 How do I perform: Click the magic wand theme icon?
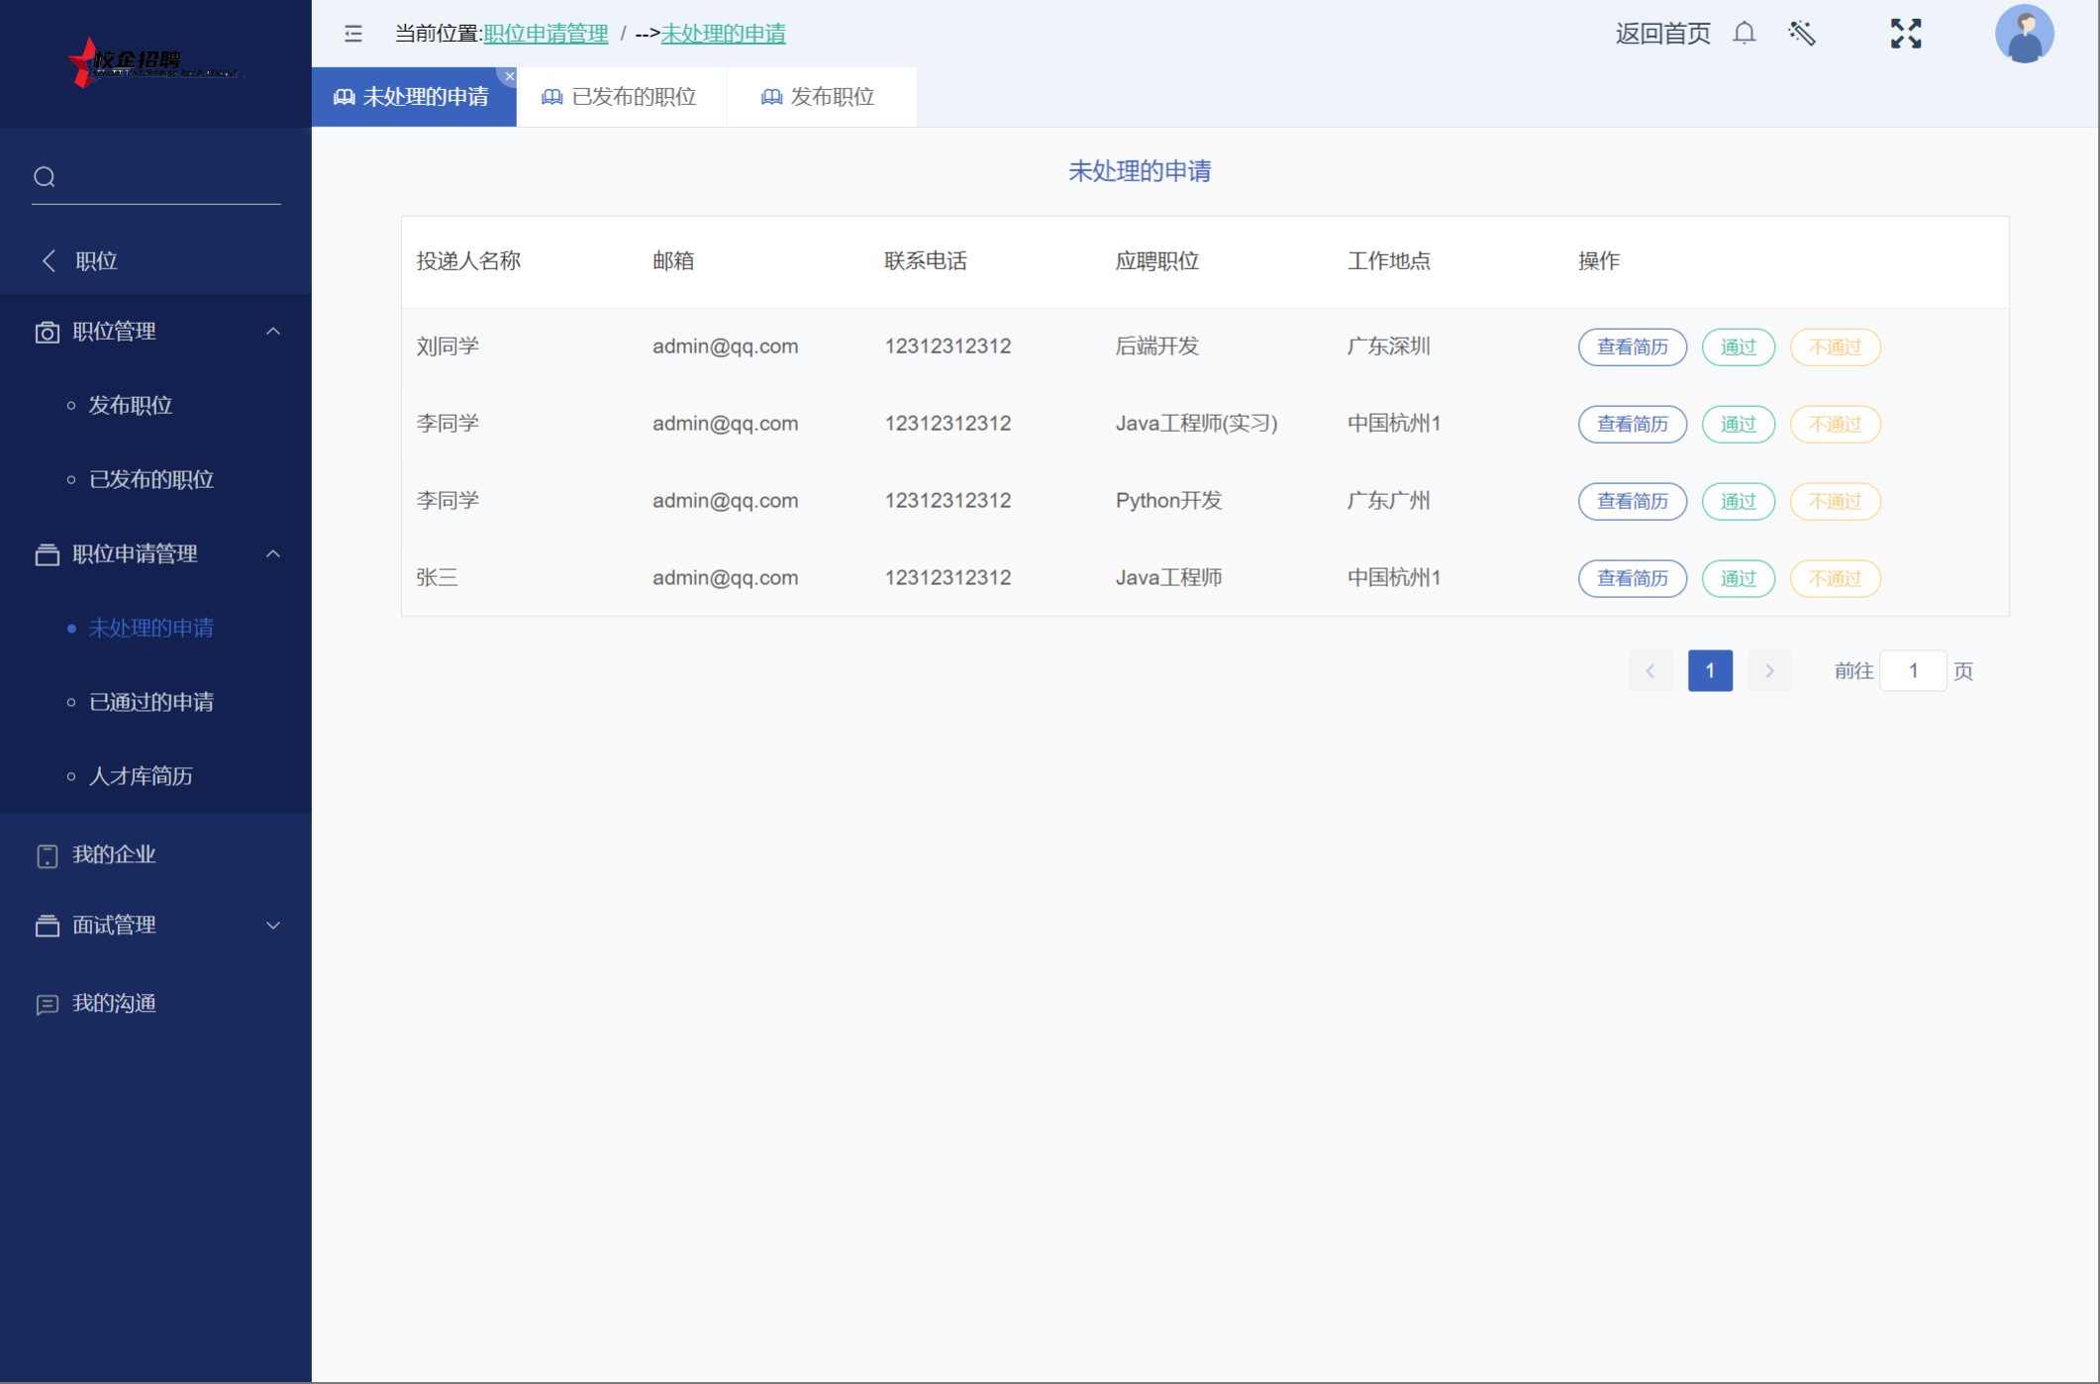1802,34
